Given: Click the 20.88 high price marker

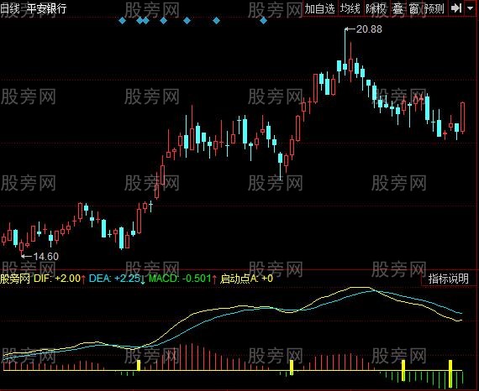Looking at the screenshot, I should (369, 29).
